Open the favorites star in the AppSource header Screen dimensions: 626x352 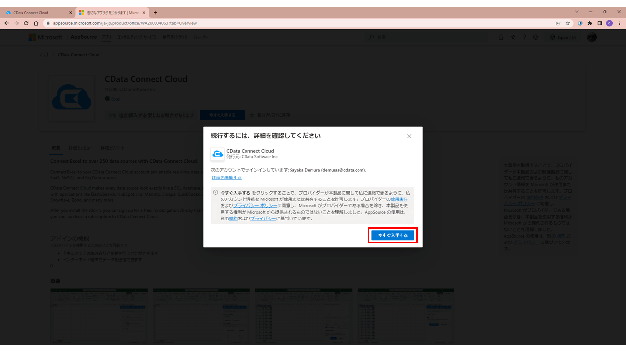tap(513, 37)
